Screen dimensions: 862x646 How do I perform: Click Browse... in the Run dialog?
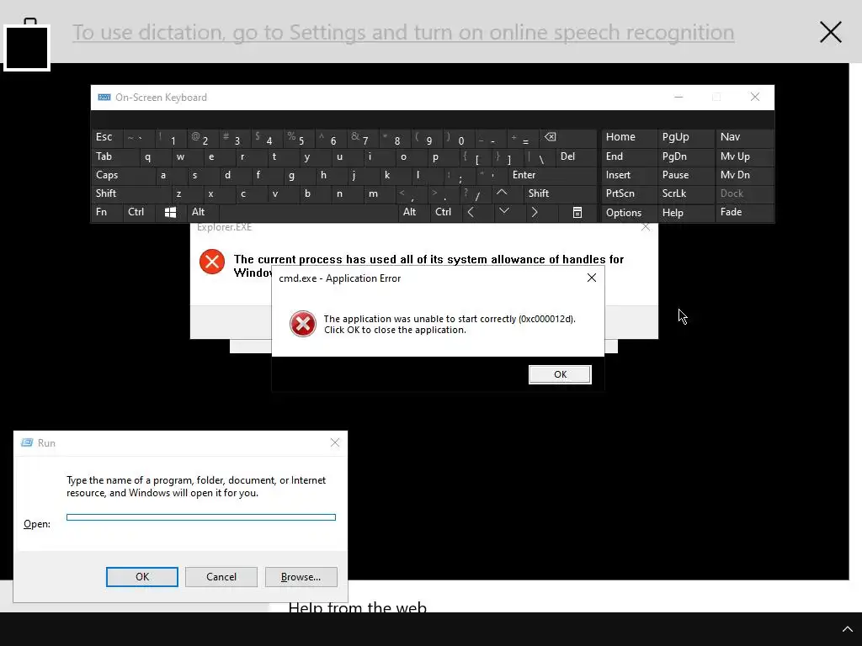[301, 577]
